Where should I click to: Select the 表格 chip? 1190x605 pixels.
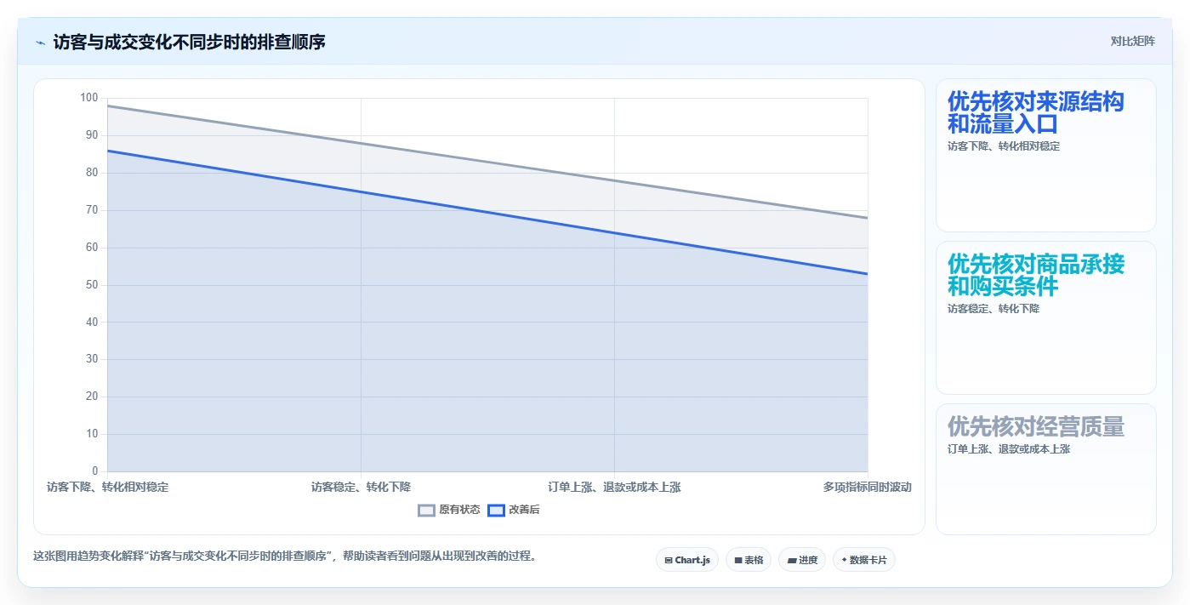pyautogui.click(x=749, y=560)
